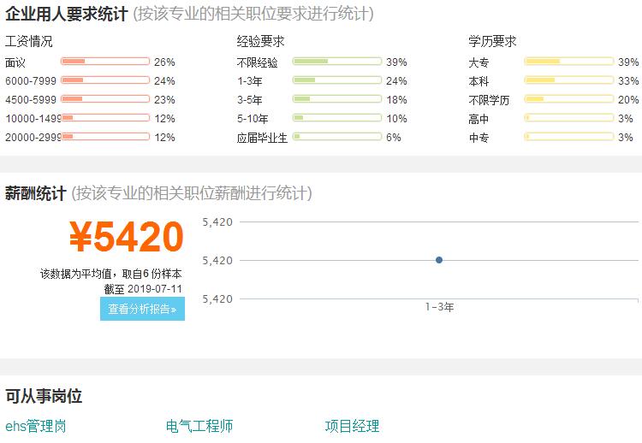Click the 不限经验 green progress bar
The width and height of the screenshot is (642, 443).
pos(337,62)
